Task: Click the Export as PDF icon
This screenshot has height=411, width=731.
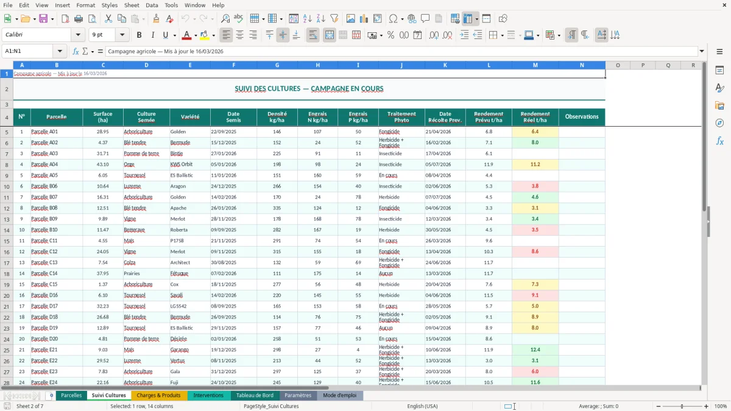Action: [x=65, y=19]
